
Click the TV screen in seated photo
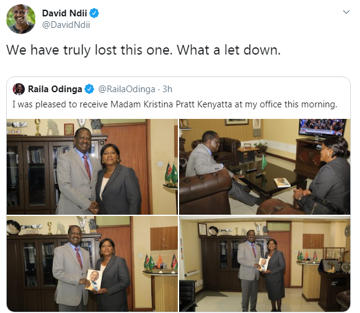tap(322, 128)
